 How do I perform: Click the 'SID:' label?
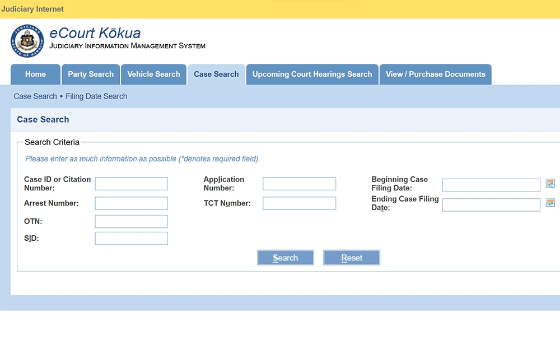(31, 238)
